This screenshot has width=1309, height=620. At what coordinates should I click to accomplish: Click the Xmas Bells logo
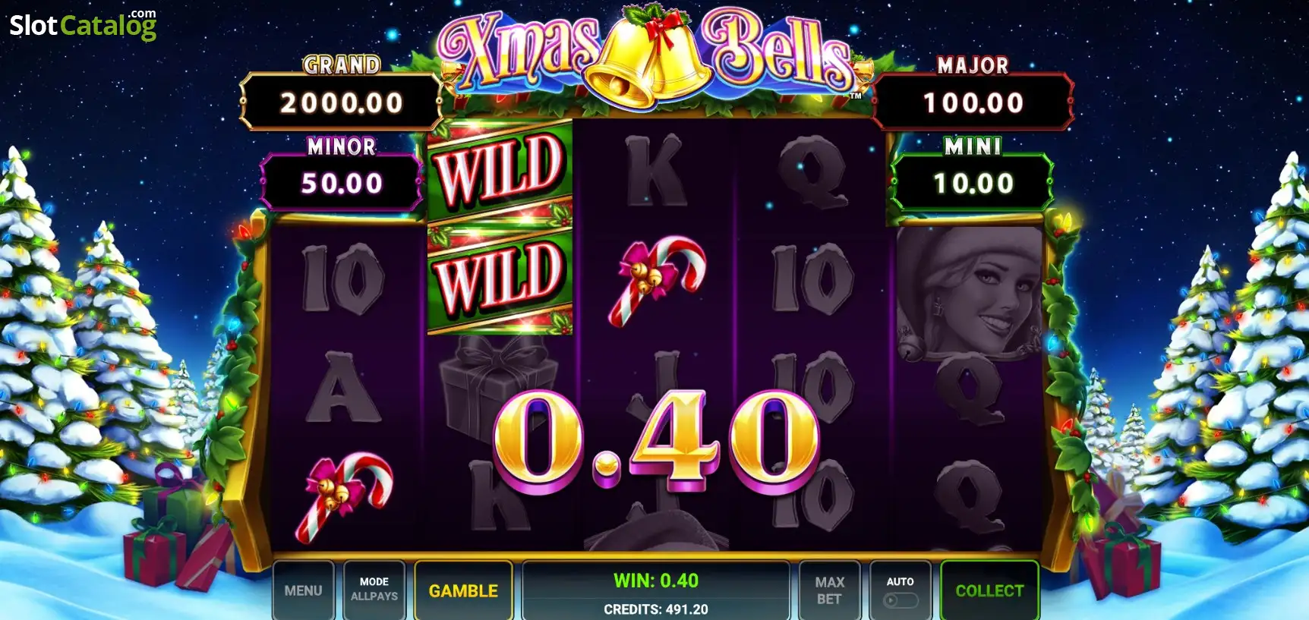pos(646,55)
